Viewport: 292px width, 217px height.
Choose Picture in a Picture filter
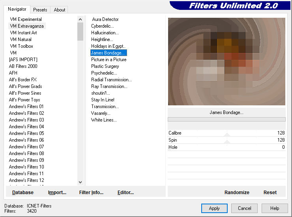click(x=109, y=60)
